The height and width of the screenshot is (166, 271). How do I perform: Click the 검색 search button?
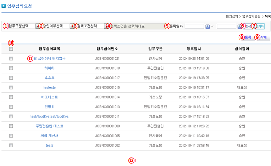(x=247, y=26)
